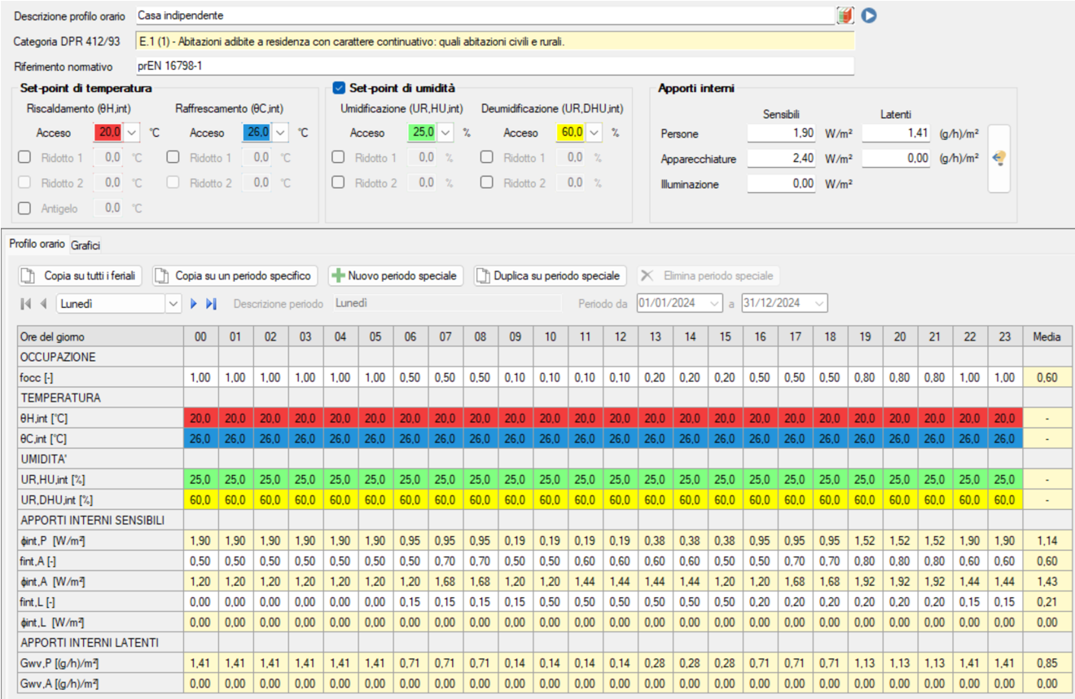Select the Profilo orario tab
The height and width of the screenshot is (699, 1075).
tap(37, 244)
